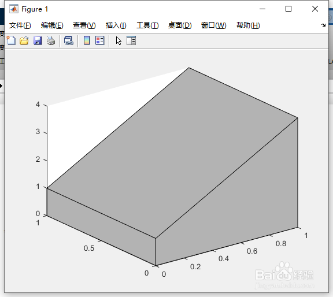Close the Figure 1 window
333x297 pixels.
pyautogui.click(x=315, y=9)
